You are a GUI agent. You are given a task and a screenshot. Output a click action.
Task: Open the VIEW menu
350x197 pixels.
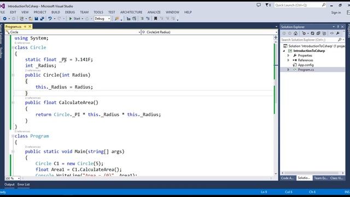[25, 12]
